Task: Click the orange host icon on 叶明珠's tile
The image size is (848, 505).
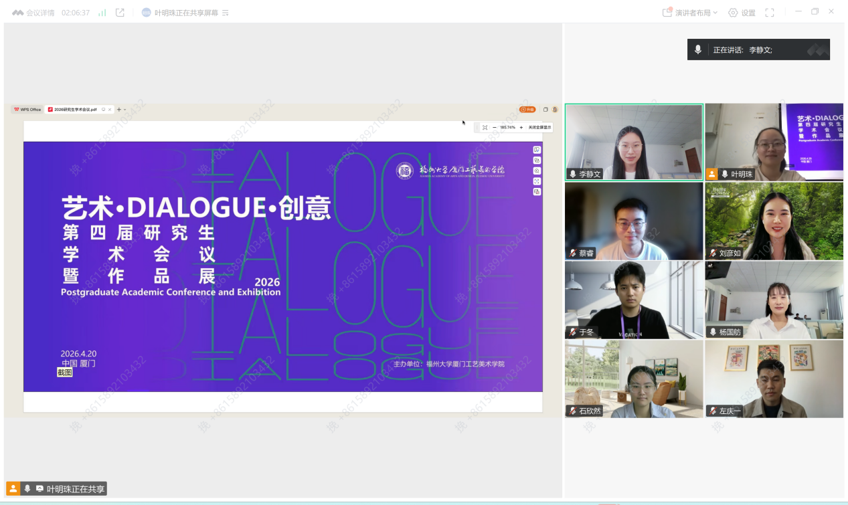Action: pyautogui.click(x=712, y=174)
